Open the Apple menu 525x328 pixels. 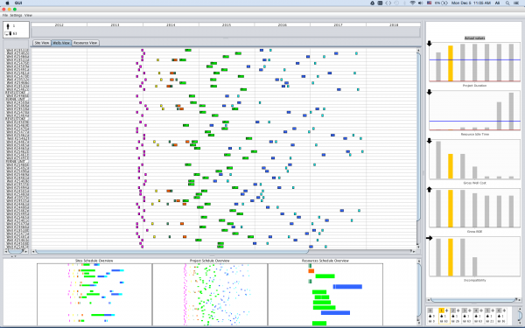point(7,3)
